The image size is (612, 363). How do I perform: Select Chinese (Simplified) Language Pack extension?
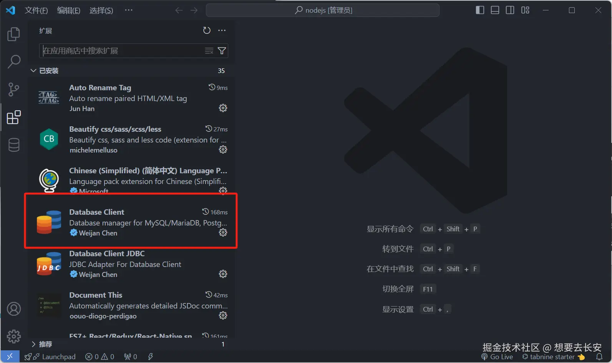(131, 180)
